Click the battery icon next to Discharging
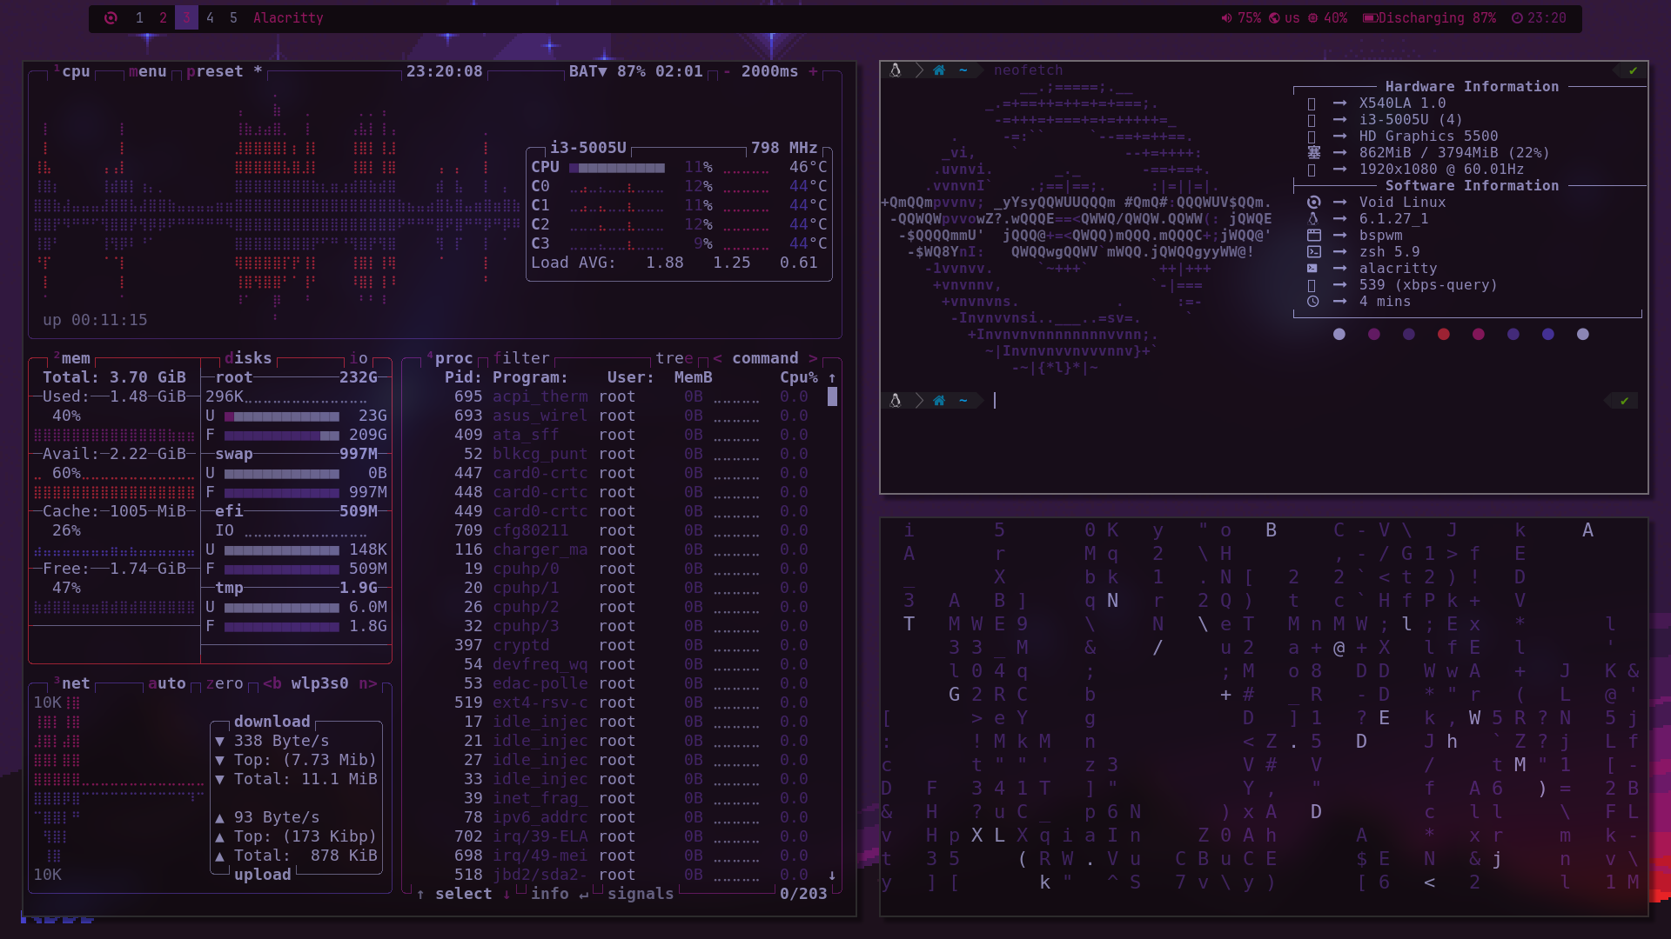This screenshot has width=1671, height=939. click(x=1369, y=18)
